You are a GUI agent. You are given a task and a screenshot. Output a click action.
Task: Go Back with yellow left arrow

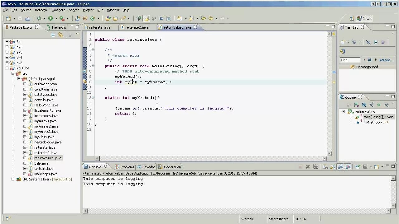pyautogui.click(x=211, y=19)
